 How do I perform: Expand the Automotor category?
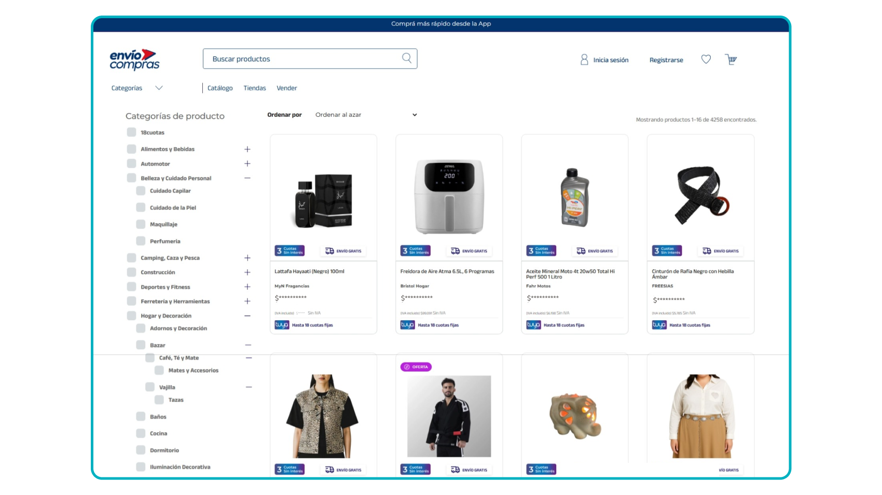coord(247,163)
